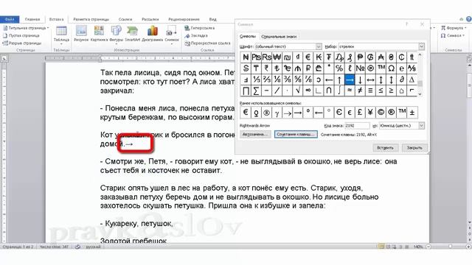
Task: Insert a Перекрестная ссылка cross-reference
Action: point(208,43)
